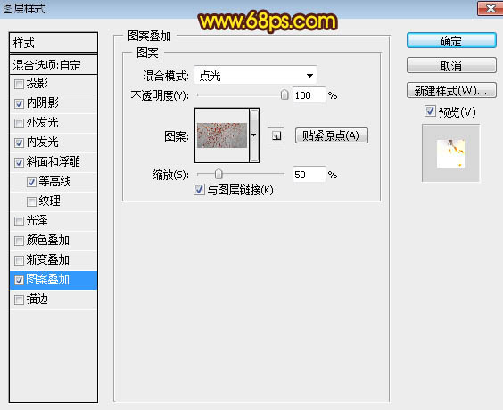
Task: Uncheck the 图案叠加 checkbox
Action: (x=19, y=280)
